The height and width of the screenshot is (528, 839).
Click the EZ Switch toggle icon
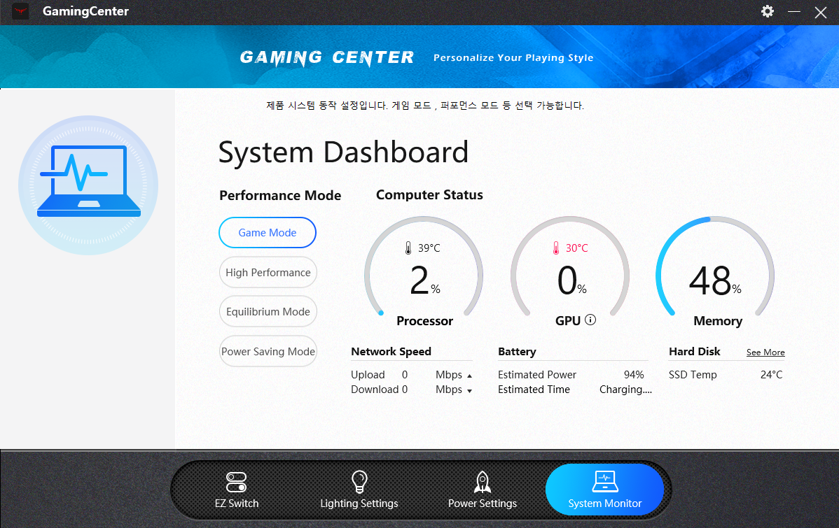[236, 482]
